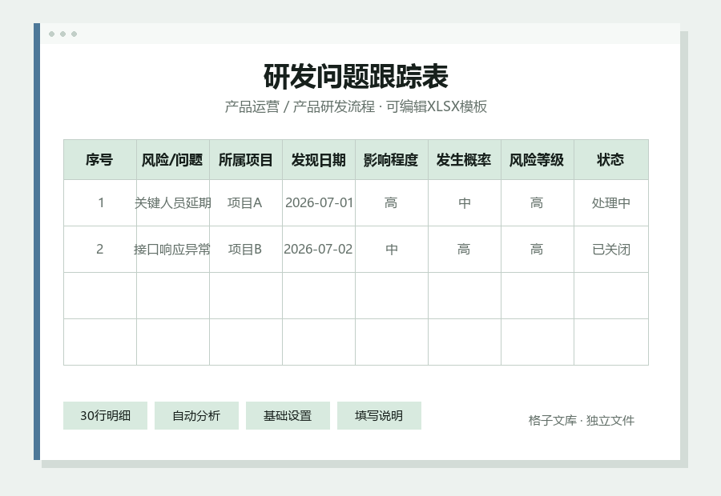The image size is (721, 496).
Task: Click the cell 关键人员延期
Action: (x=173, y=203)
